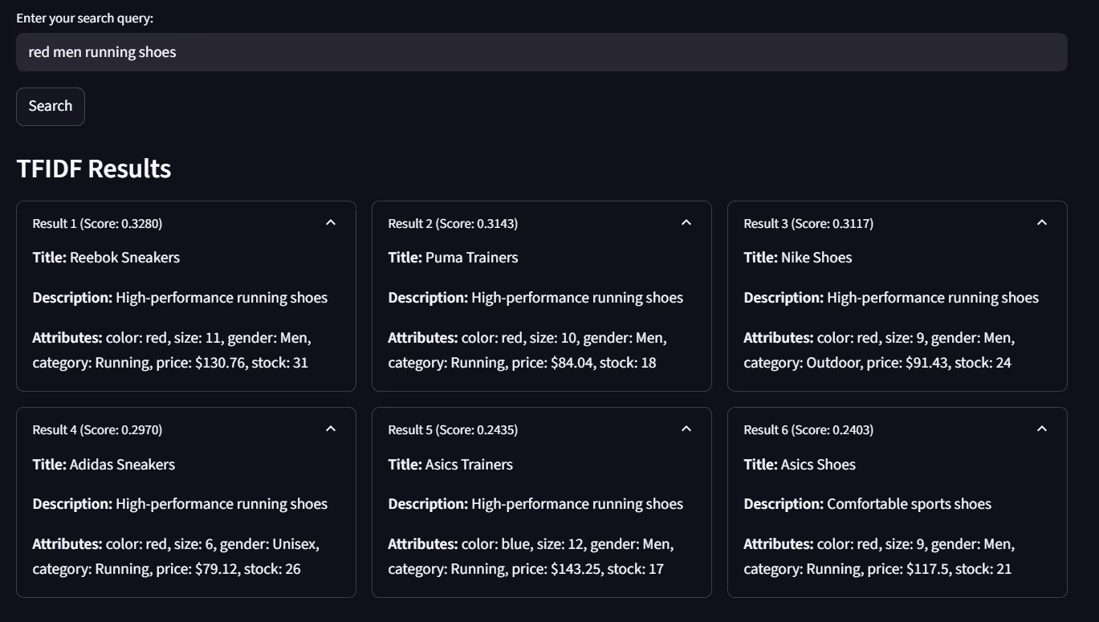Click the 'Enter your search query:' label
The height and width of the screenshot is (622, 1099).
pos(84,18)
